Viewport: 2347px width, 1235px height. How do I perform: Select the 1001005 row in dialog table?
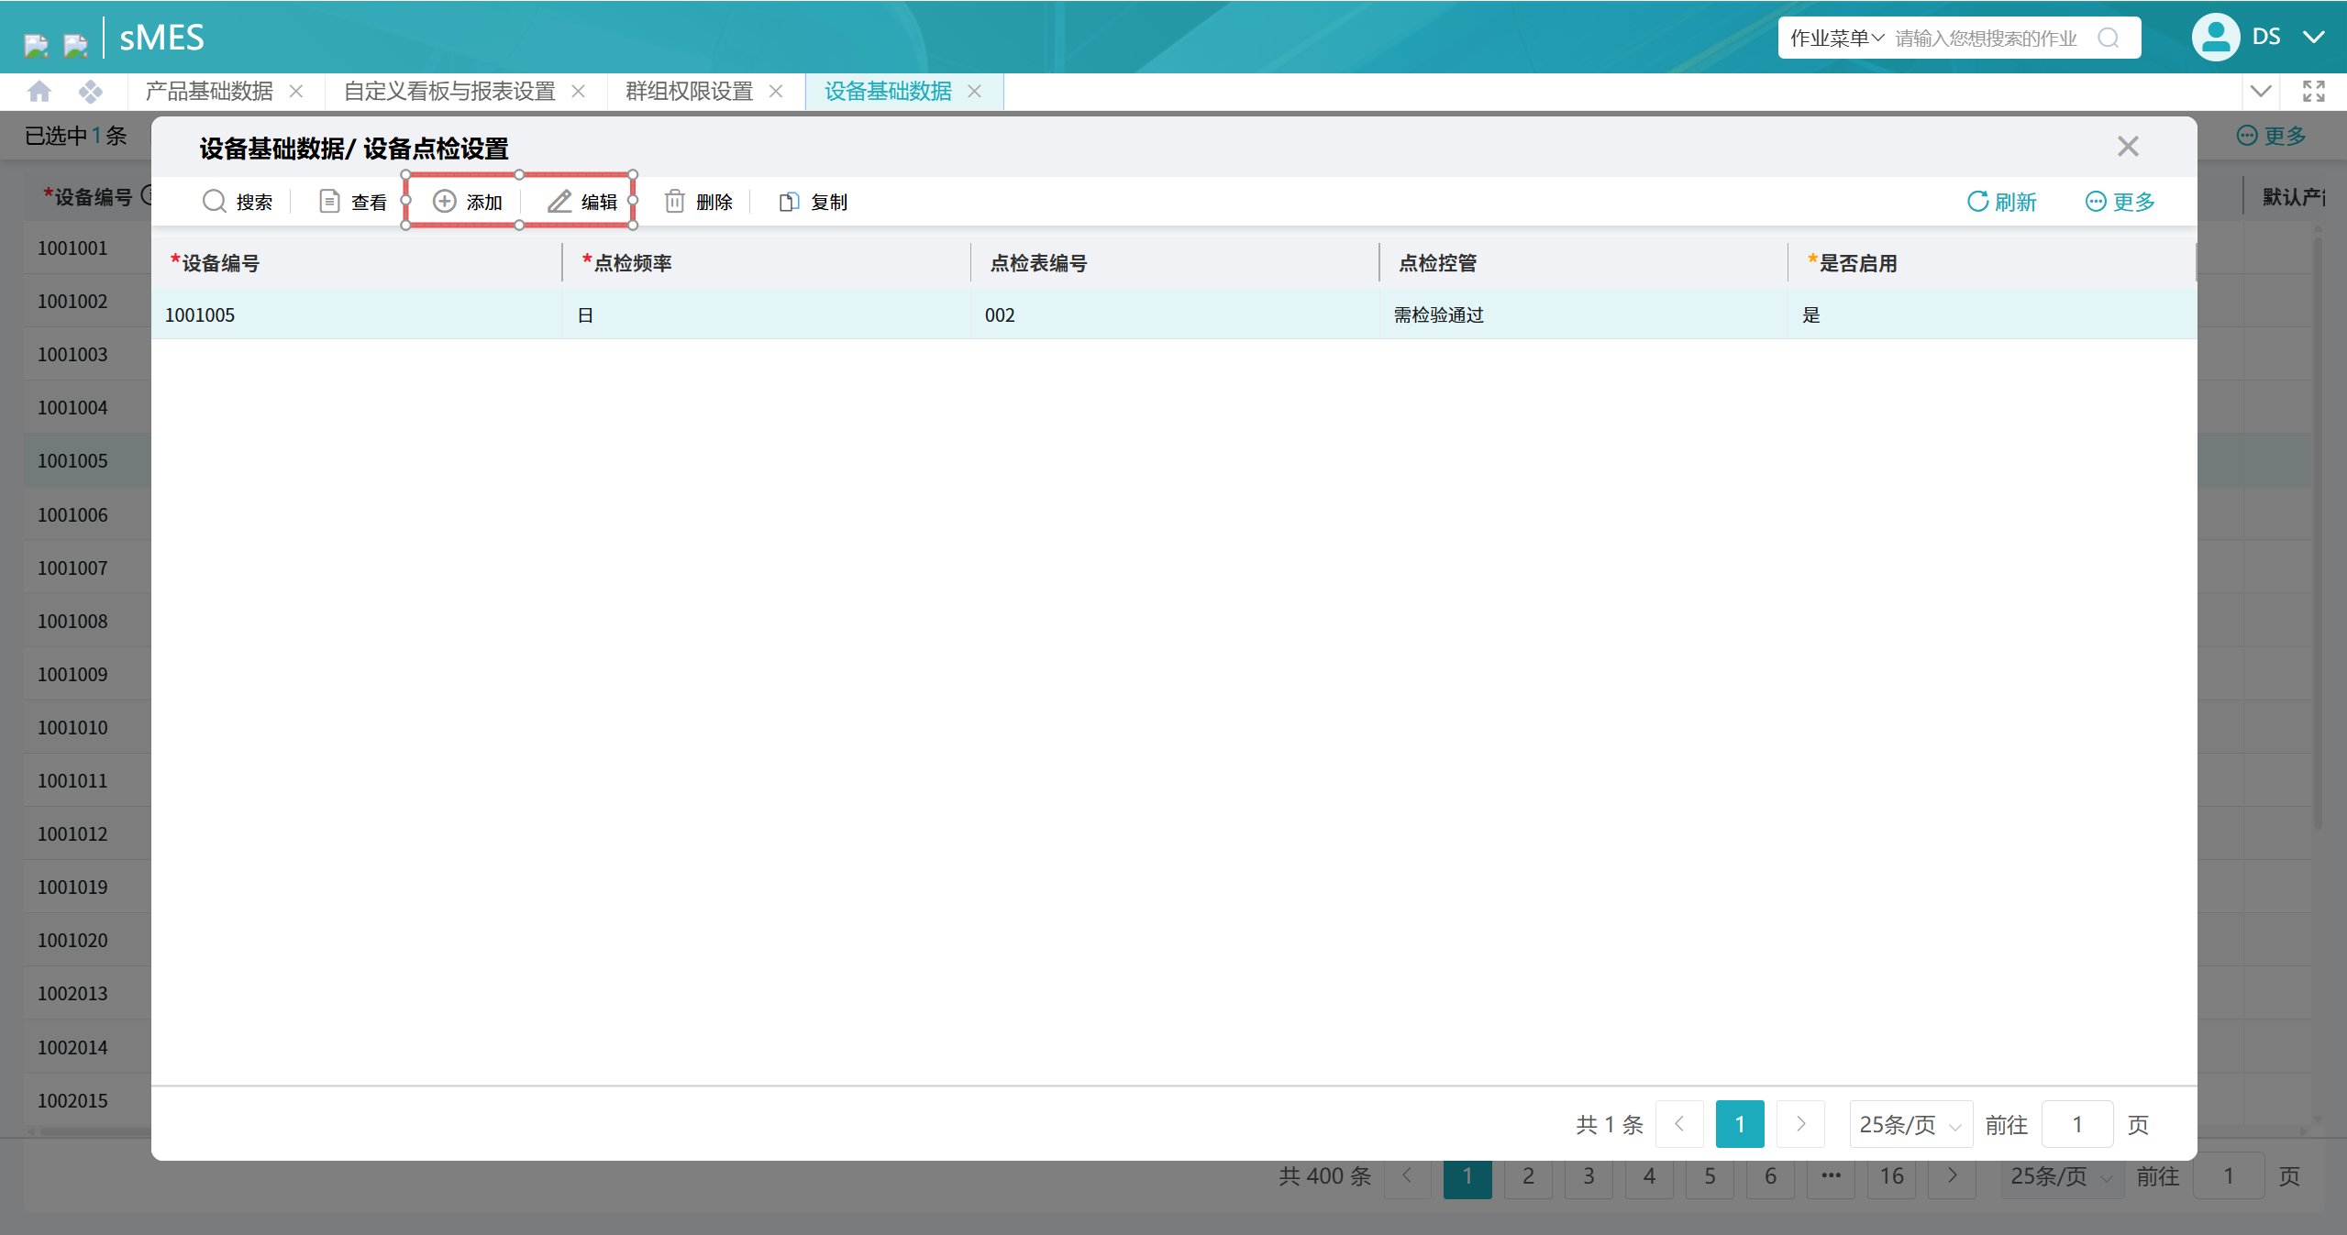(x=1174, y=314)
